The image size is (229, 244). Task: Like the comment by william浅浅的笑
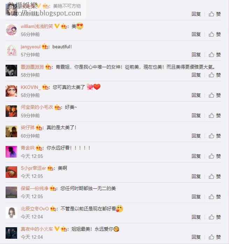tap(215, 34)
